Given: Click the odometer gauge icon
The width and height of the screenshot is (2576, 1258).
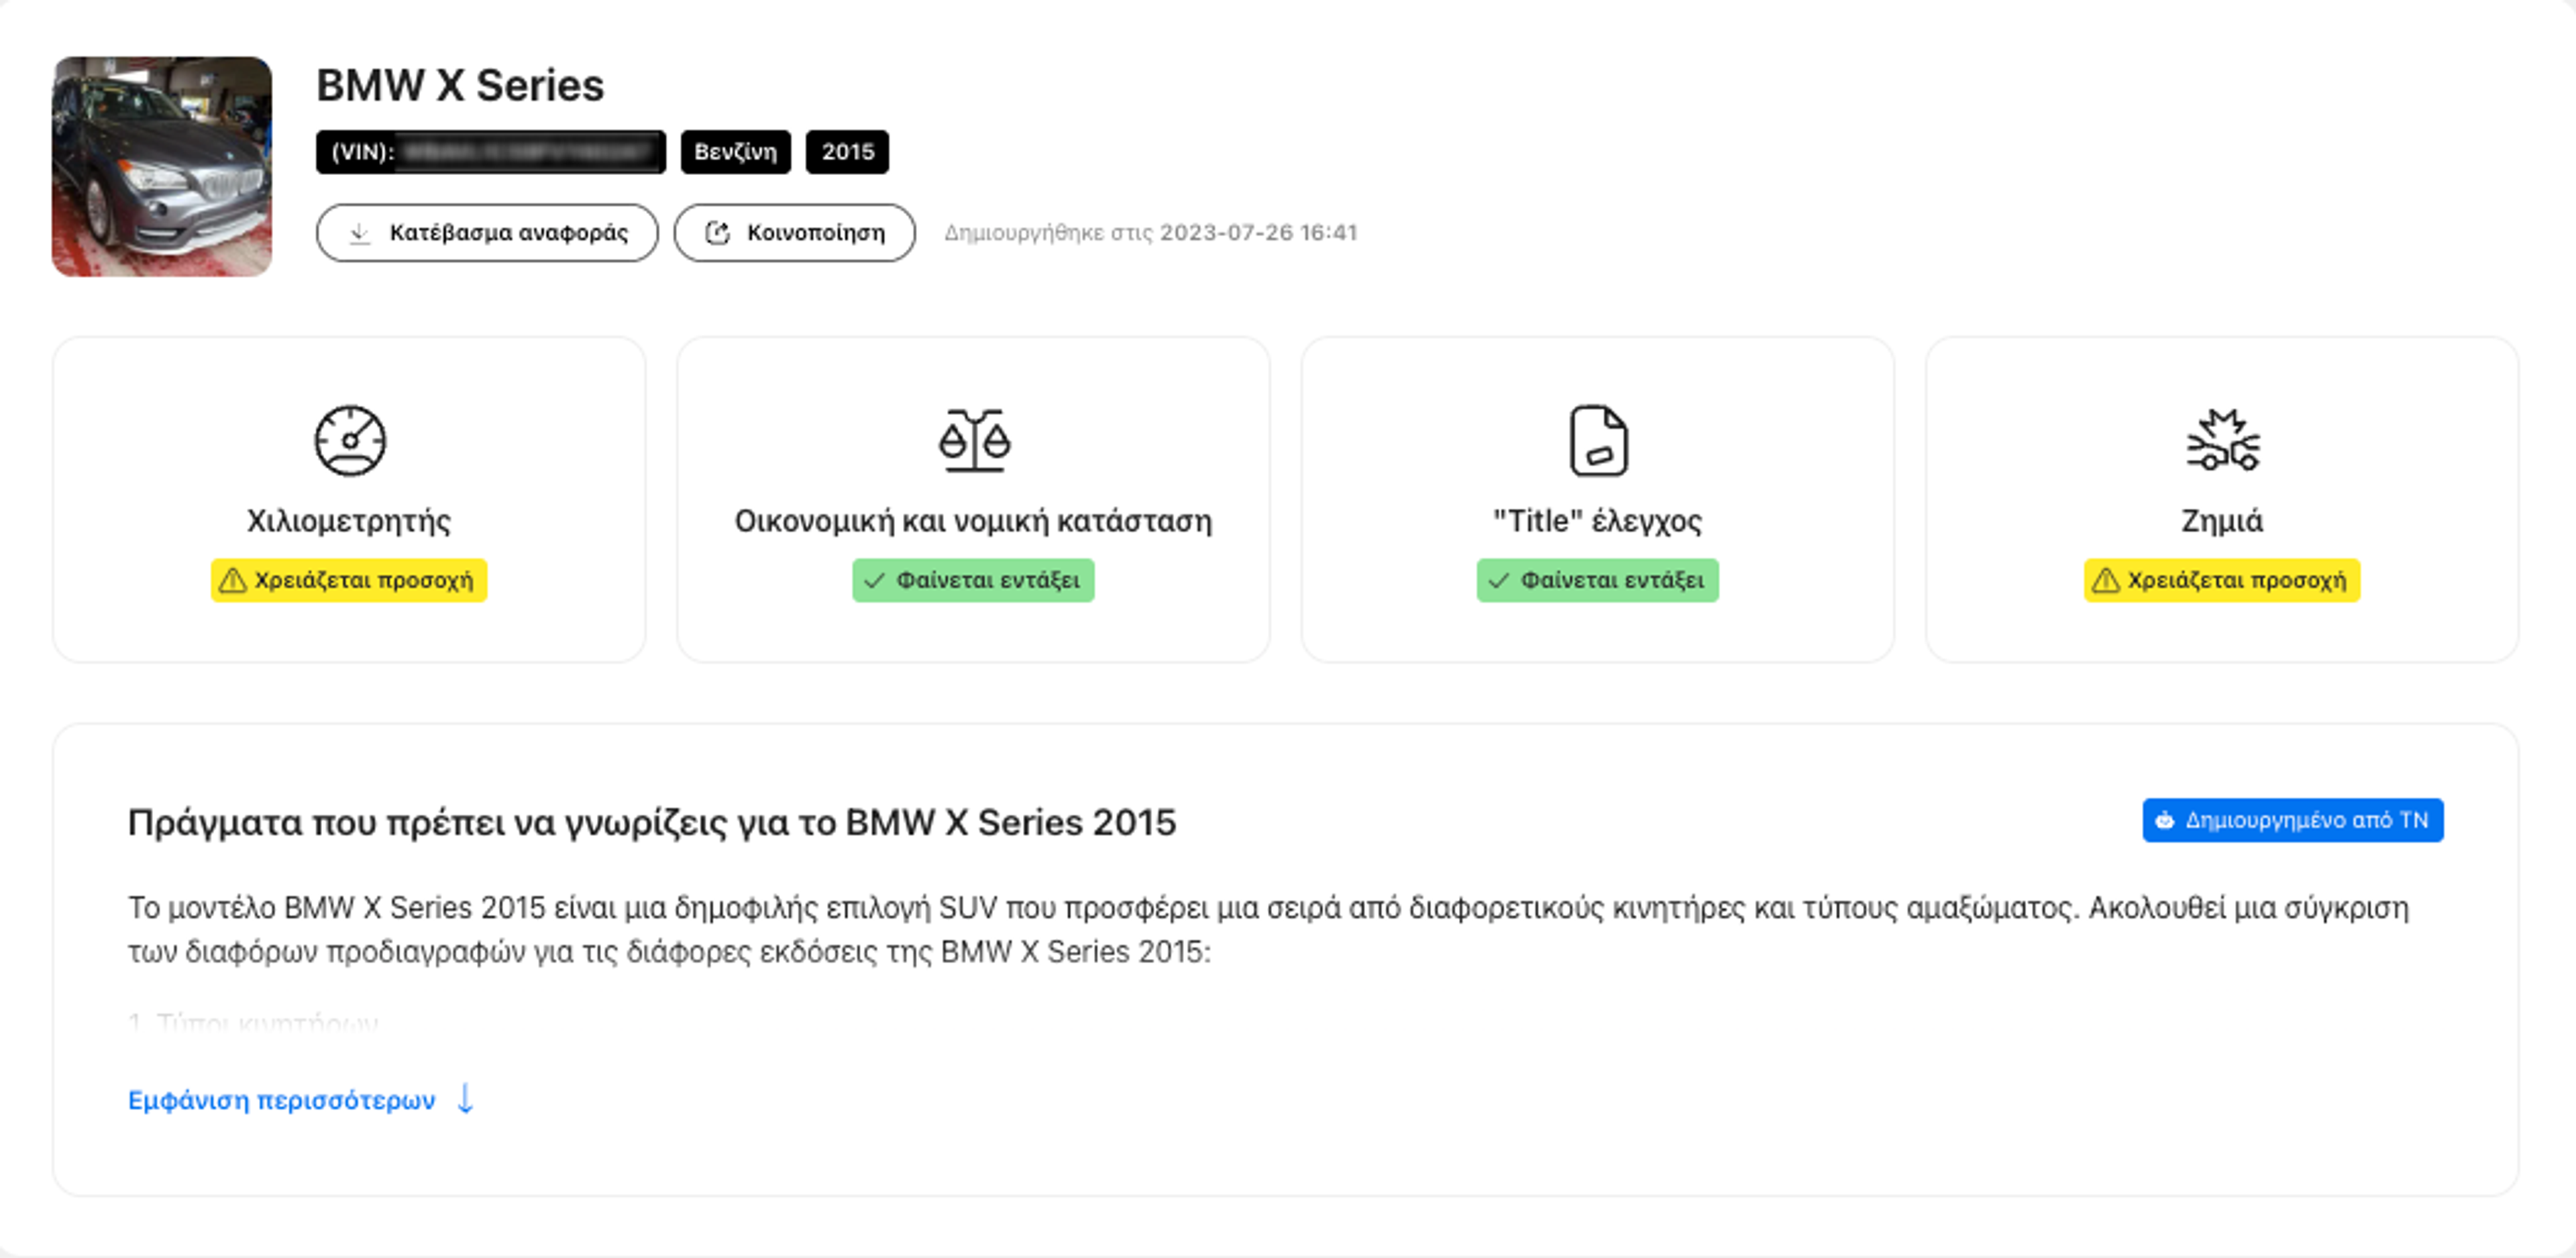Looking at the screenshot, I should (349, 440).
